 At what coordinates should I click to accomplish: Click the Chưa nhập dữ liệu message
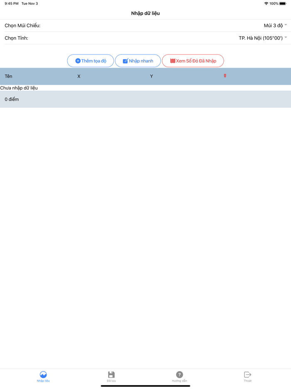coord(19,88)
